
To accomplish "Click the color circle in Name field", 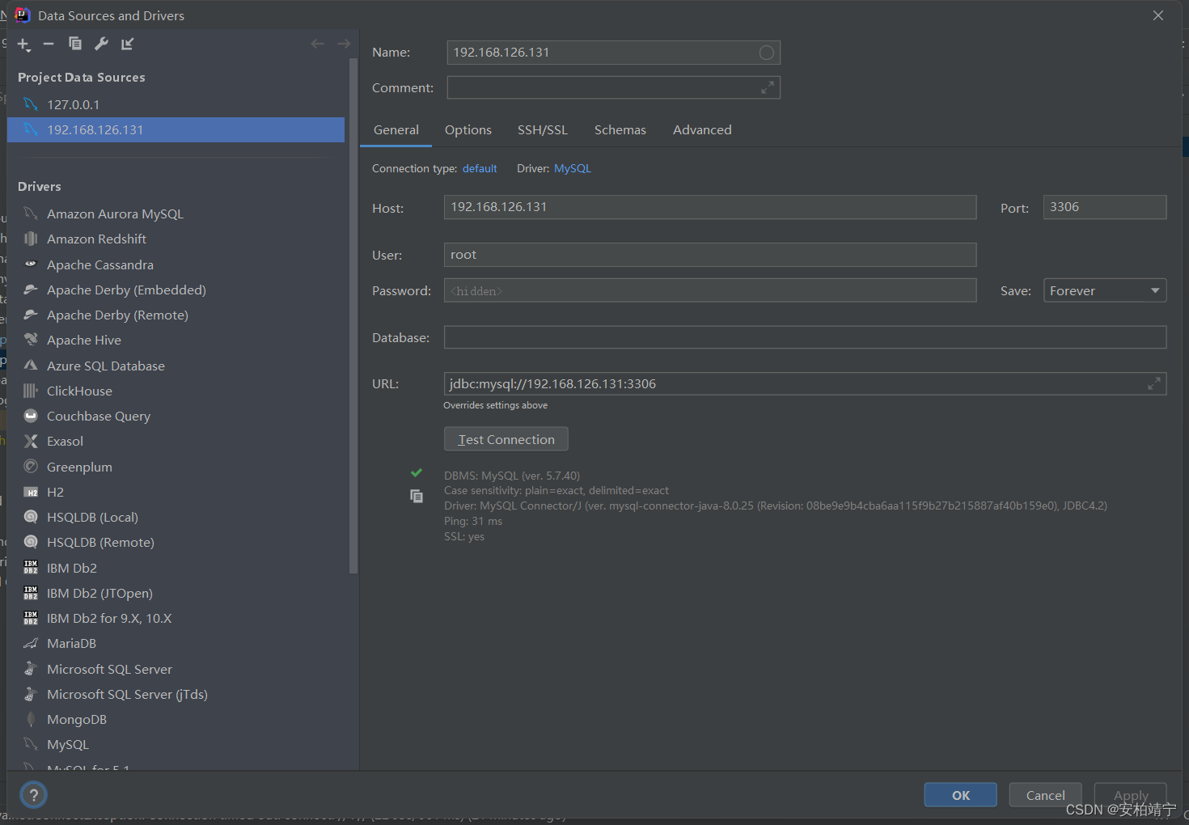I will [x=767, y=53].
